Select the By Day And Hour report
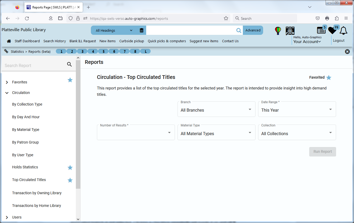This screenshot has height=223, width=354. [x=26, y=117]
